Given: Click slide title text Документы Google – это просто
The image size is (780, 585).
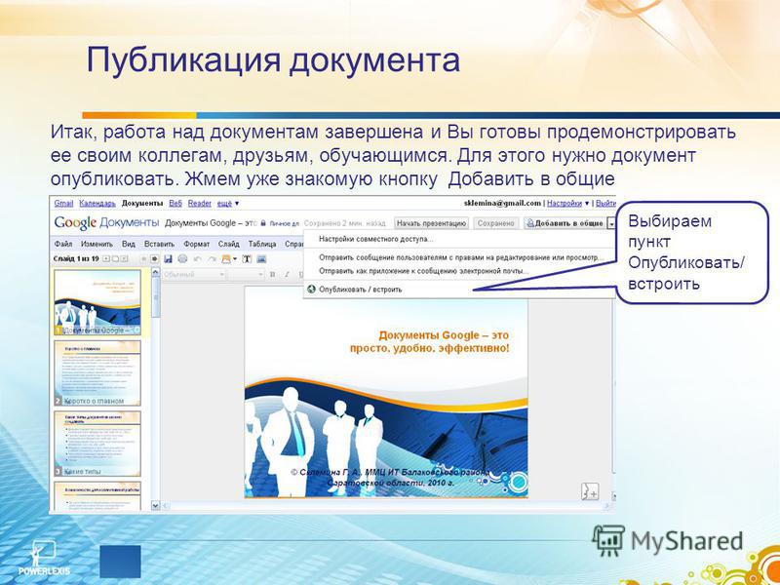Looking at the screenshot, I should pyautogui.click(x=429, y=342).
